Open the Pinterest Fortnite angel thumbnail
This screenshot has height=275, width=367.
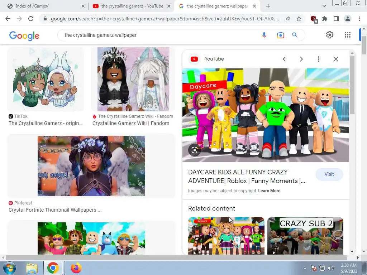pos(91,166)
